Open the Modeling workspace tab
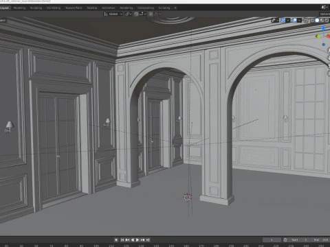The width and height of the screenshot is (330, 247). pyautogui.click(x=19, y=8)
